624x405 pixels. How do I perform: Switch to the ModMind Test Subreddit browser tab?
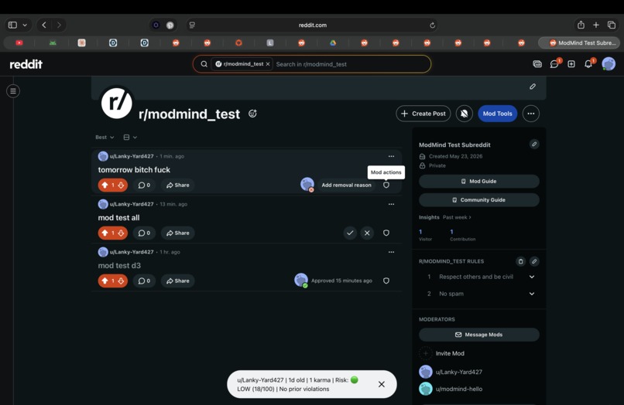(x=579, y=43)
